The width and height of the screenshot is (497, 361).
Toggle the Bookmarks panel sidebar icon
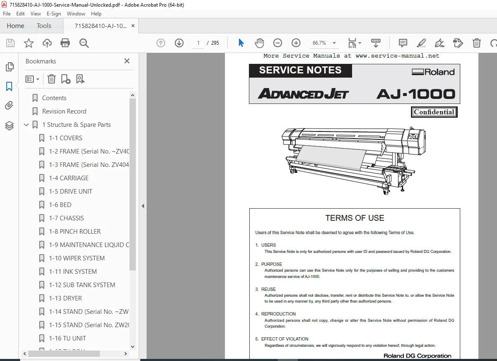tap(9, 86)
